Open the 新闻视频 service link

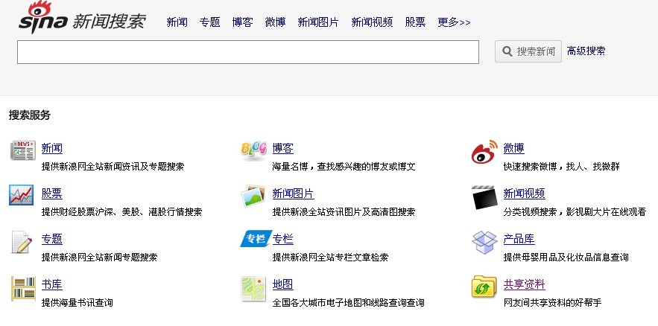click(x=524, y=194)
